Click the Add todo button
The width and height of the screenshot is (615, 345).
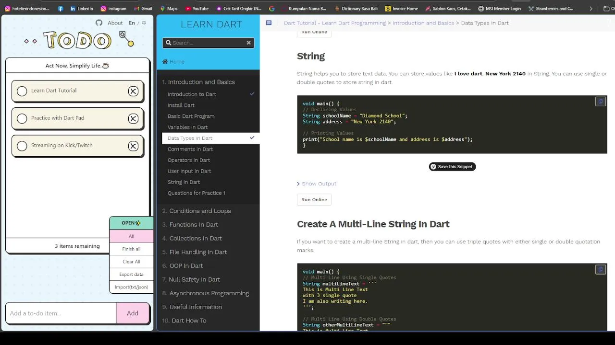(133, 313)
